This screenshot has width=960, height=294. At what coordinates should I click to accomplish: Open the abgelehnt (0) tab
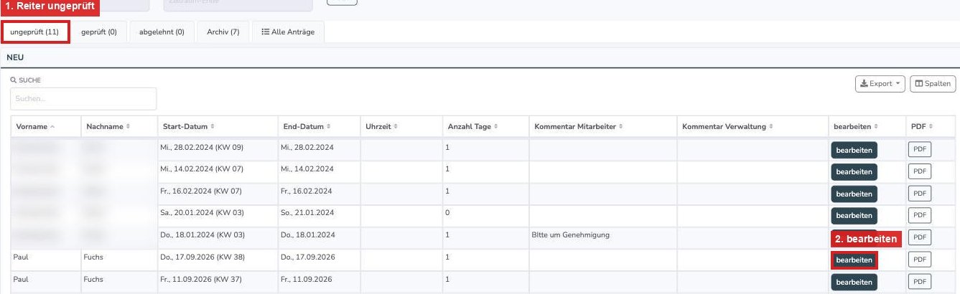[162, 32]
